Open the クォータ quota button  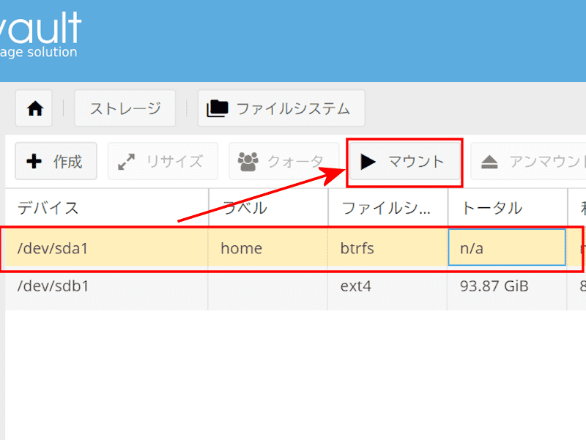pos(284,161)
